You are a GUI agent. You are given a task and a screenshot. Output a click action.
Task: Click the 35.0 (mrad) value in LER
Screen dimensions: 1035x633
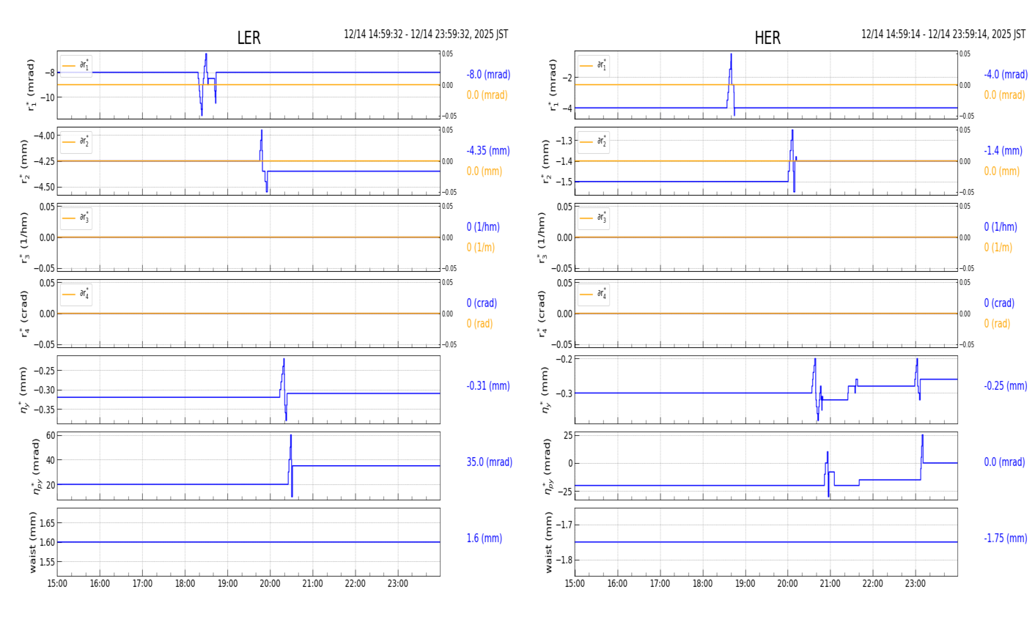[489, 462]
